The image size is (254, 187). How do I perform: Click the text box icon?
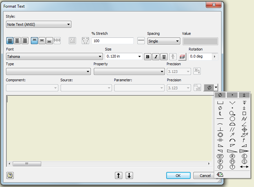(72, 40)
